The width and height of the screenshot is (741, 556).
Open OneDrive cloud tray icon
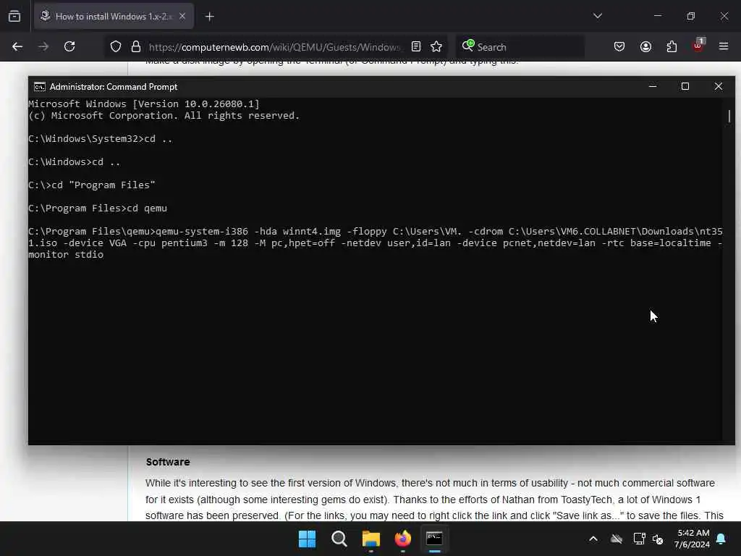[617, 539]
